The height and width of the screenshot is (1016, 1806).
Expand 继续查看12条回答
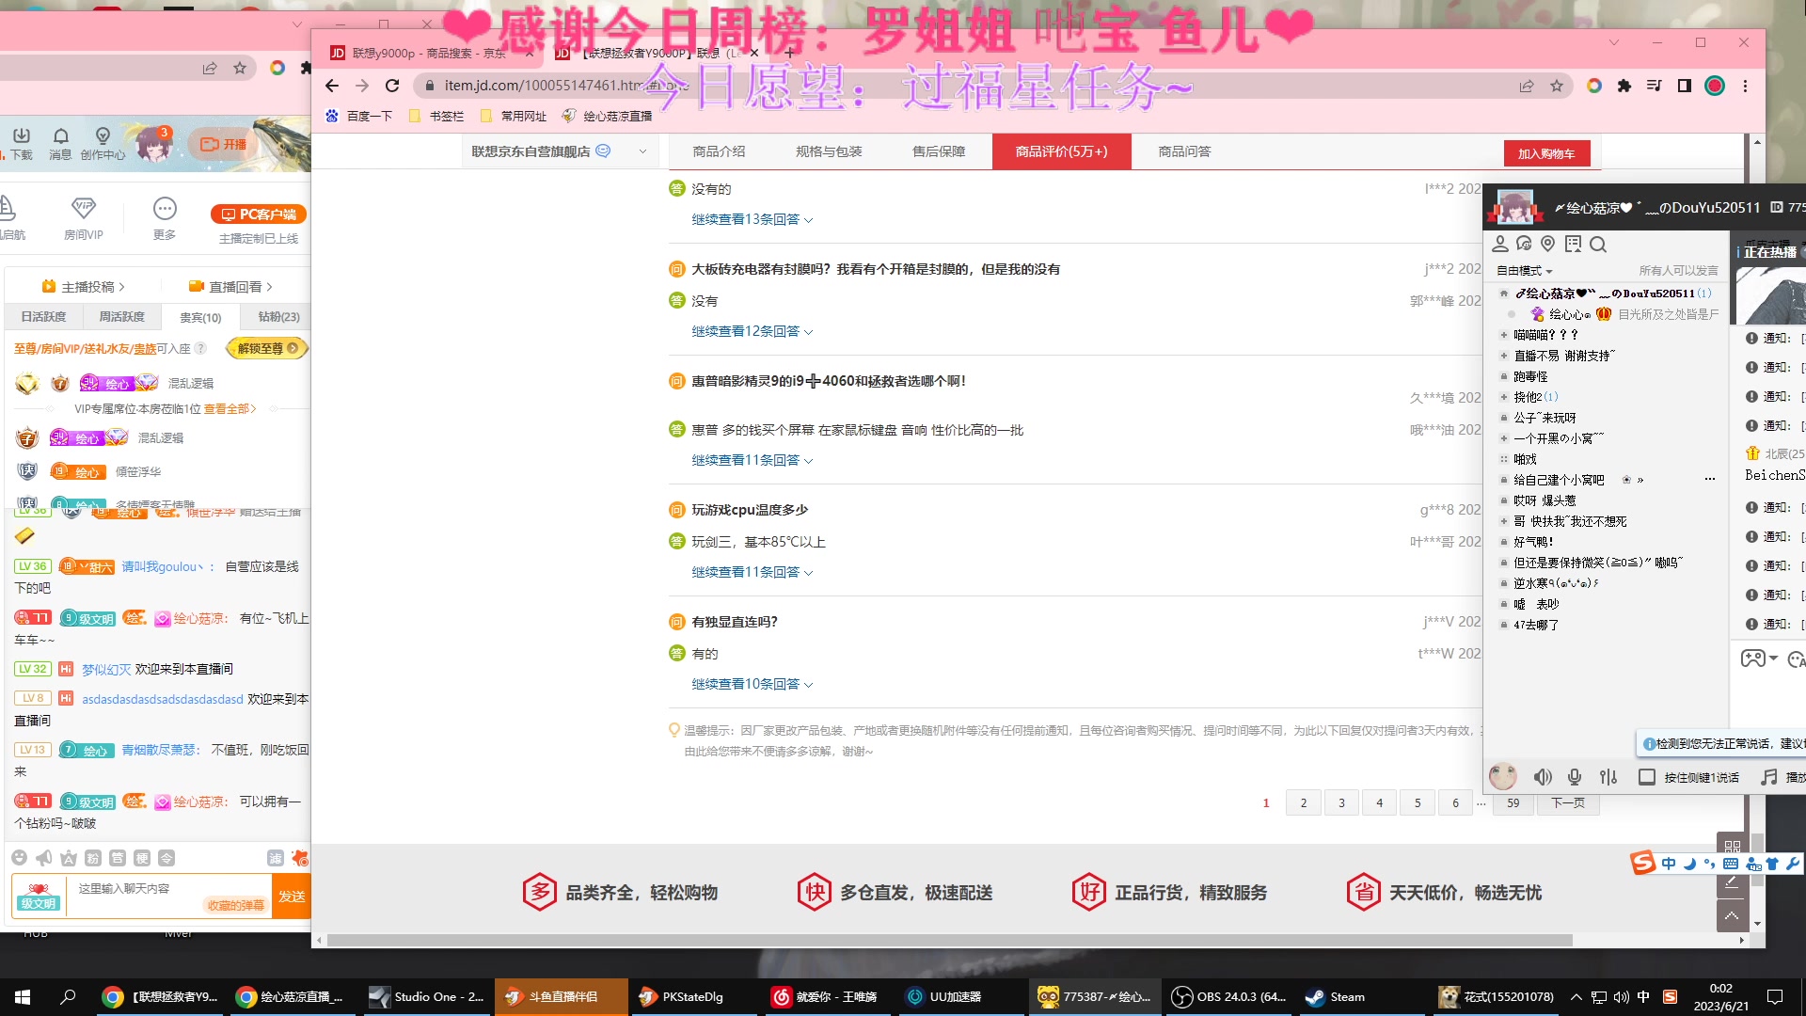pyautogui.click(x=752, y=331)
